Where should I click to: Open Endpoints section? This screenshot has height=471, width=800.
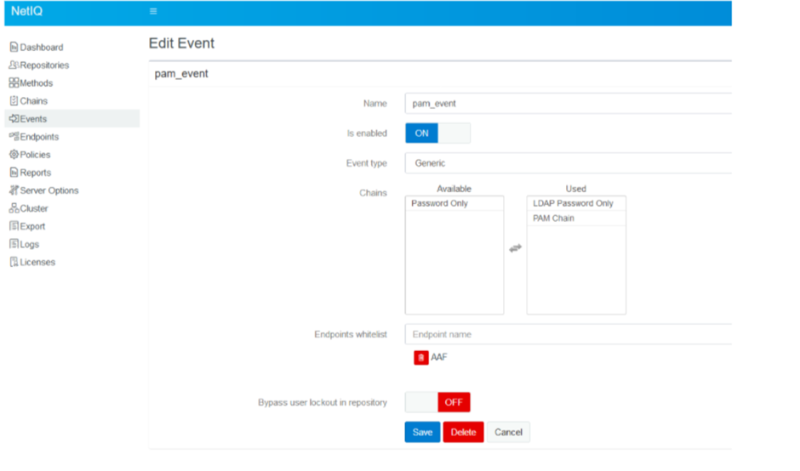(x=39, y=137)
